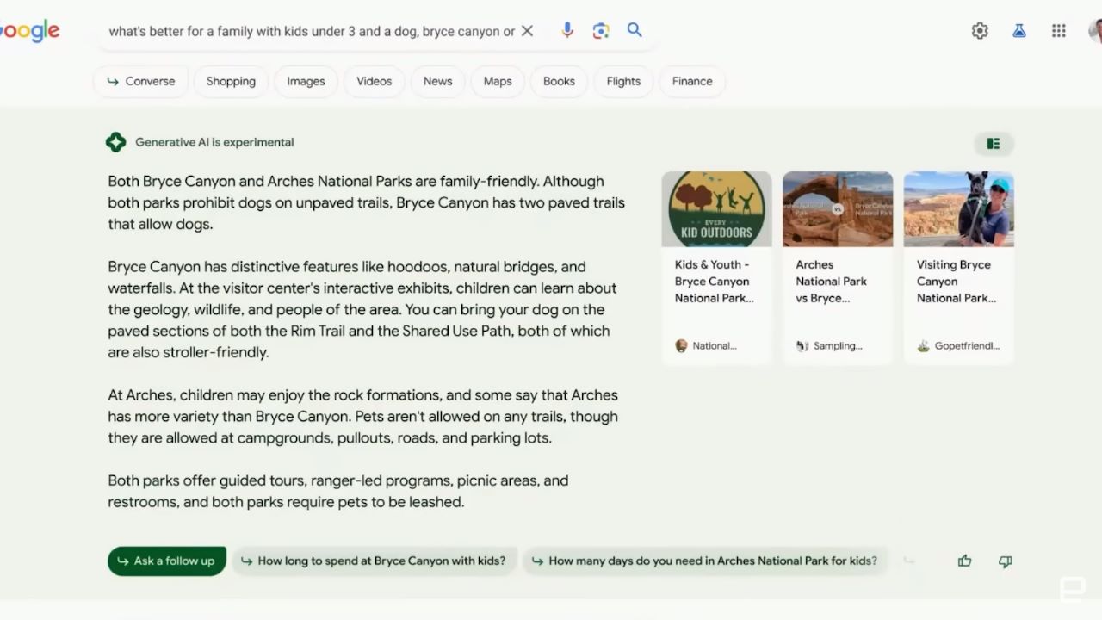Toggle the AI answer layout view
The width and height of the screenshot is (1102, 620).
pos(994,144)
